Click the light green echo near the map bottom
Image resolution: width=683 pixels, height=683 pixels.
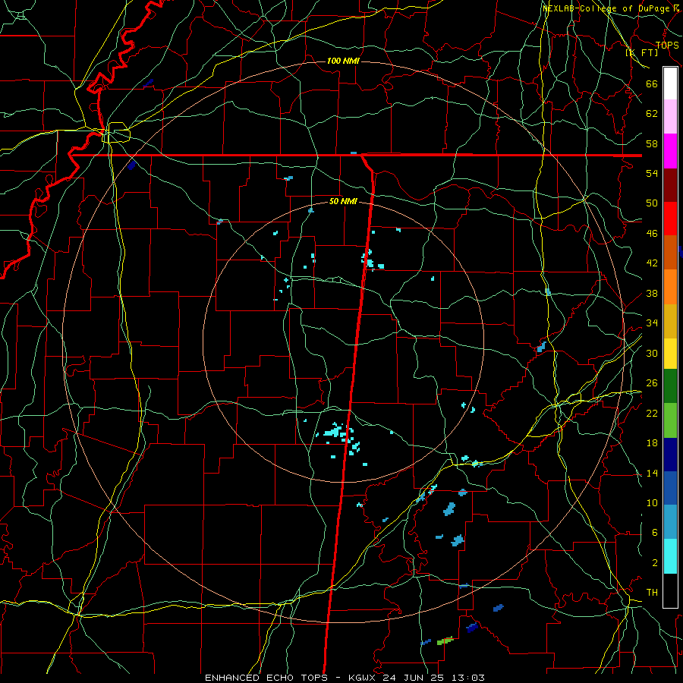coord(445,641)
